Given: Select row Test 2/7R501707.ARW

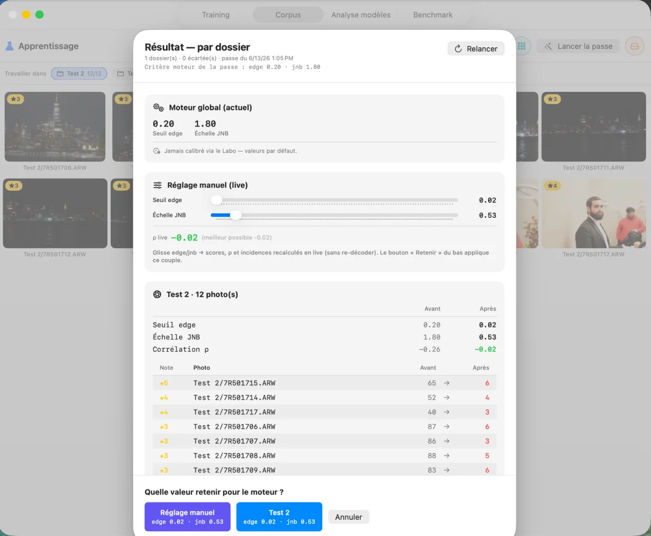Looking at the screenshot, I should click(x=324, y=441).
